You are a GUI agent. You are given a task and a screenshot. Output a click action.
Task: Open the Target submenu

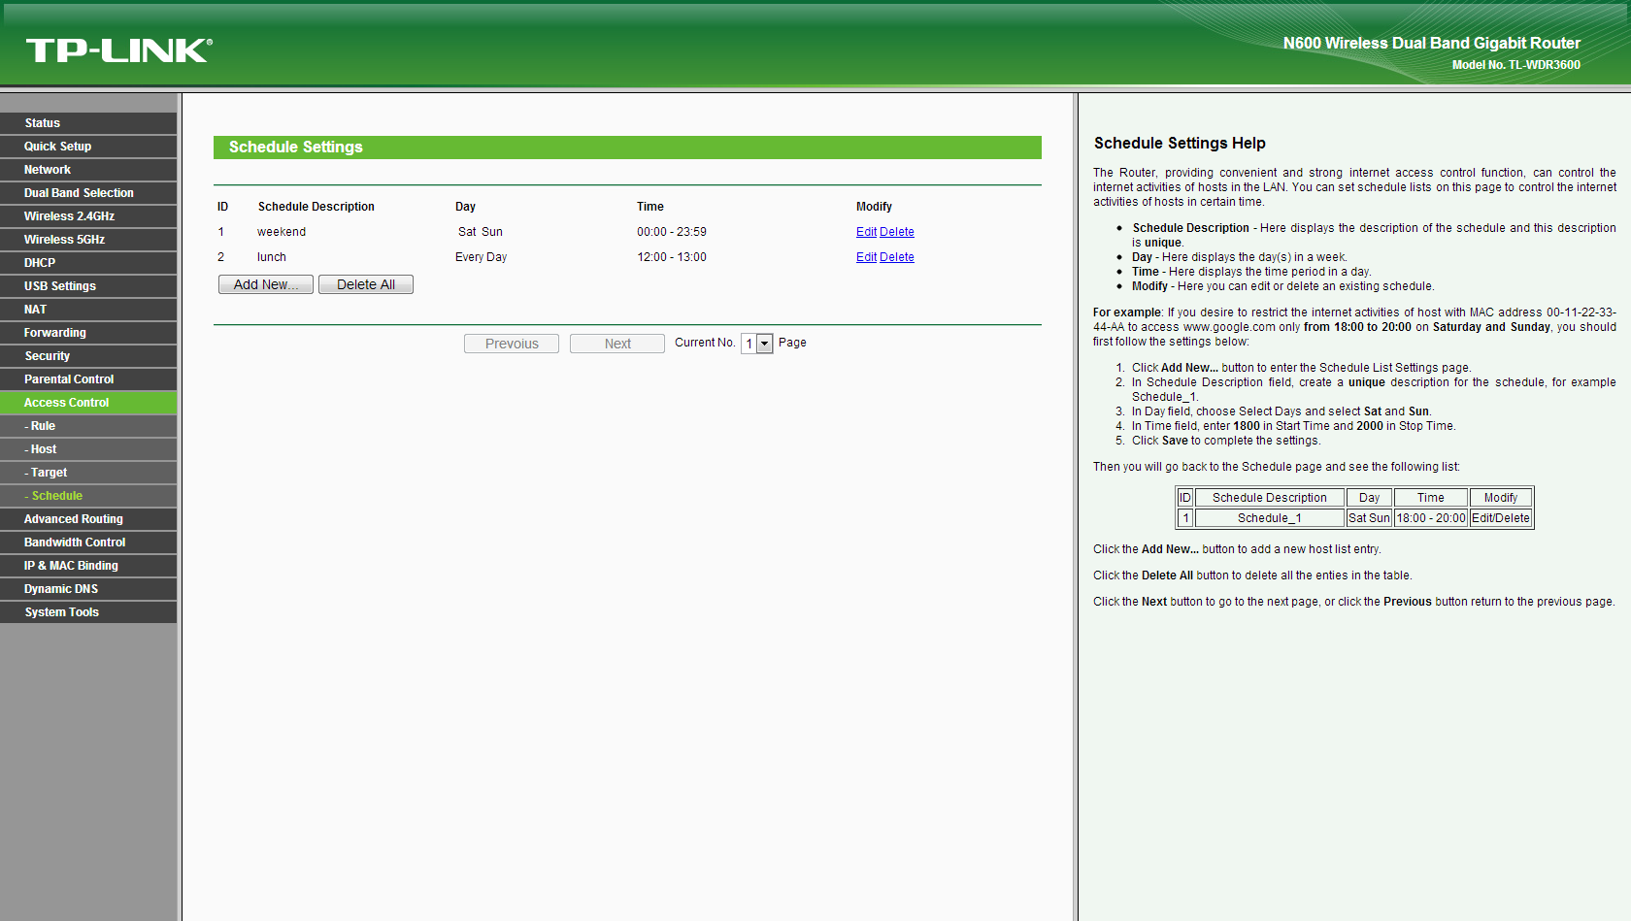click(88, 473)
